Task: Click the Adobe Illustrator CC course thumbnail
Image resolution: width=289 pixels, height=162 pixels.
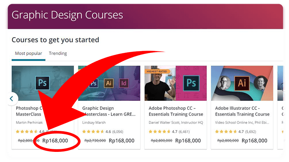Action: (242, 83)
